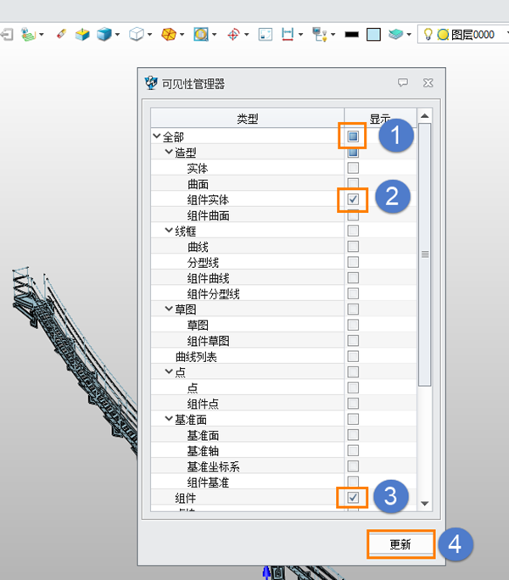Click the scrollbar up arrow in dialog
The image size is (509, 580).
(x=425, y=116)
